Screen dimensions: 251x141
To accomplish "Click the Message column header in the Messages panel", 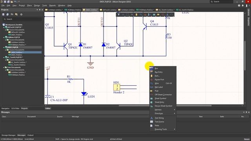I will pyautogui.click(x=75, y=117).
